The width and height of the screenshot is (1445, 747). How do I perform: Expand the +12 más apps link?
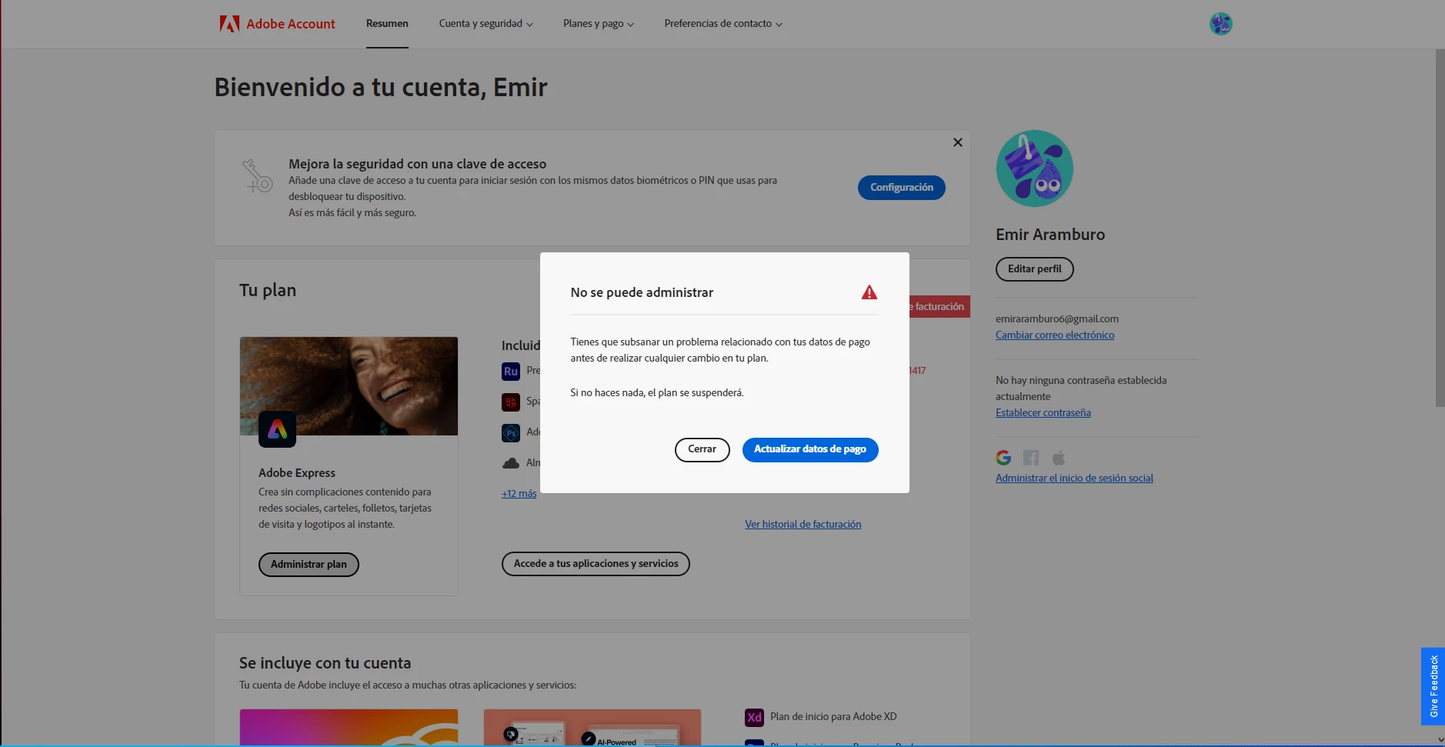[x=519, y=494]
